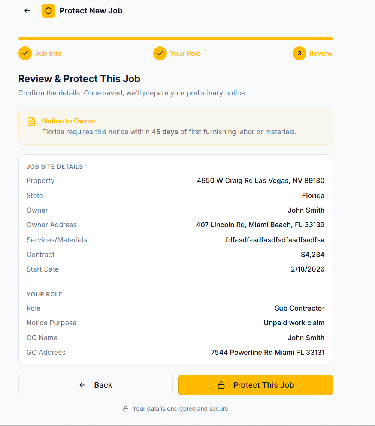Click the contract amount $4,234
375x426 pixels.
[x=312, y=255]
